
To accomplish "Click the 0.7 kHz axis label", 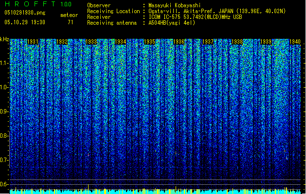I will [4, 160].
